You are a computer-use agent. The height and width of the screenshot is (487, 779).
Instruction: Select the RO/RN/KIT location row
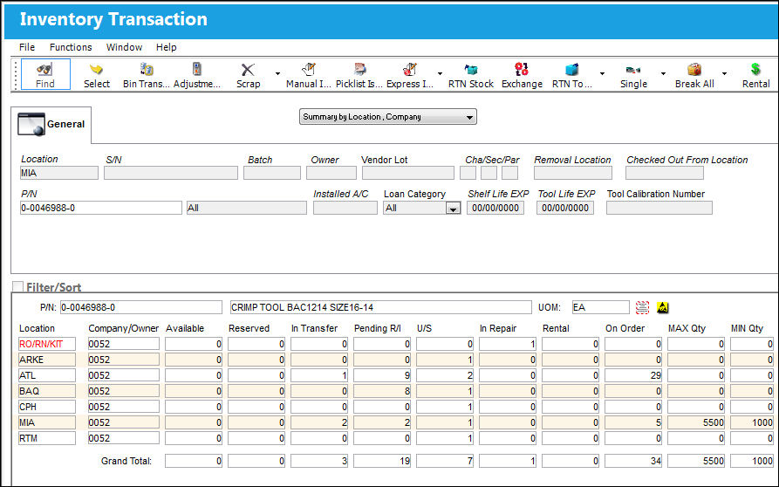[x=396, y=344]
